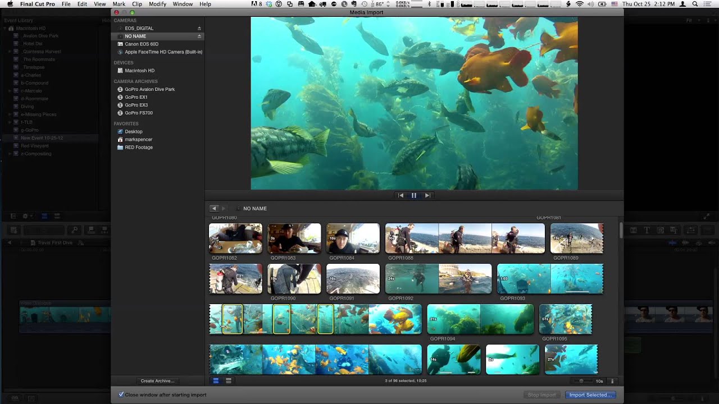Click the volume icon in menu bar

click(x=591, y=4)
